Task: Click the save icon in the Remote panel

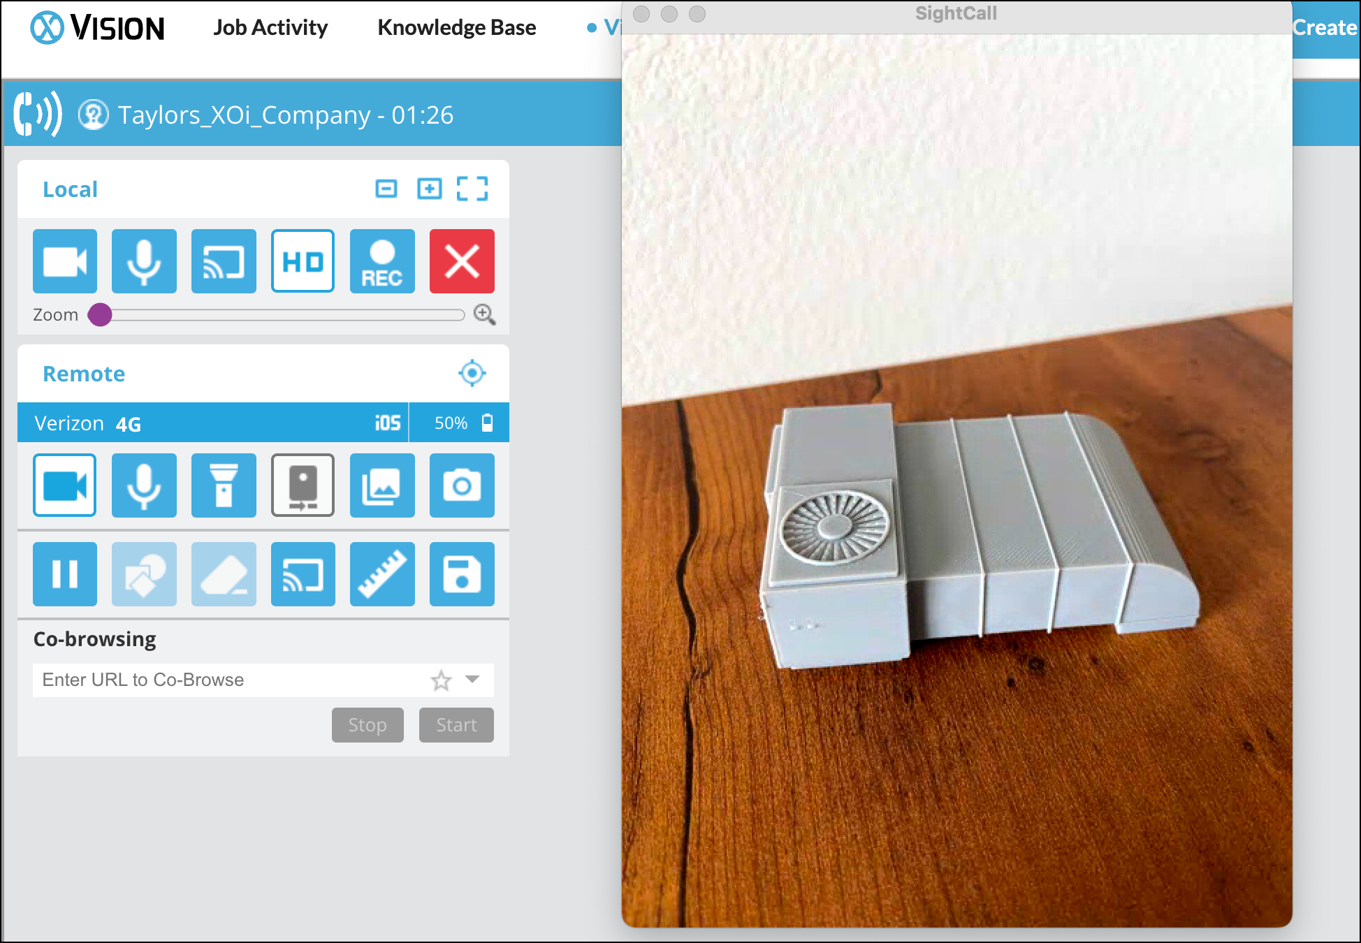Action: click(462, 573)
